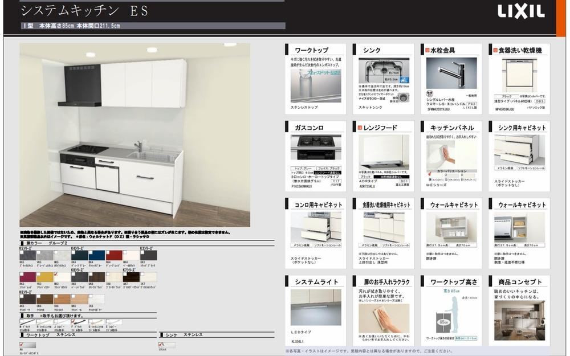570x356 pixels.
Task: Open the シンク card sink photo
Action: 384,72
